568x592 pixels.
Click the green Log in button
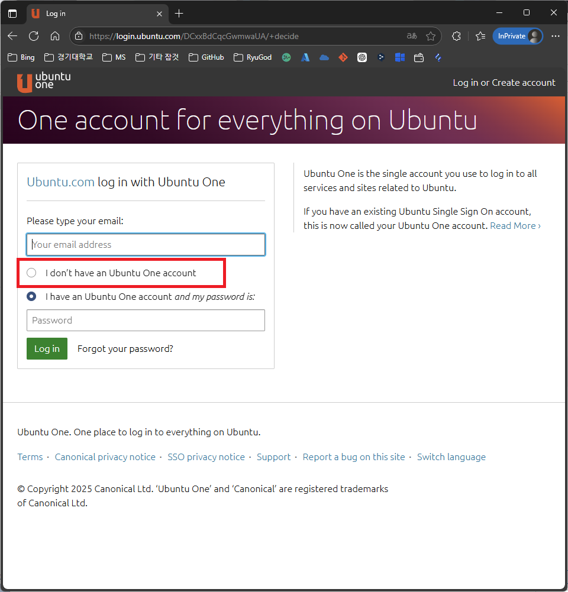point(47,348)
